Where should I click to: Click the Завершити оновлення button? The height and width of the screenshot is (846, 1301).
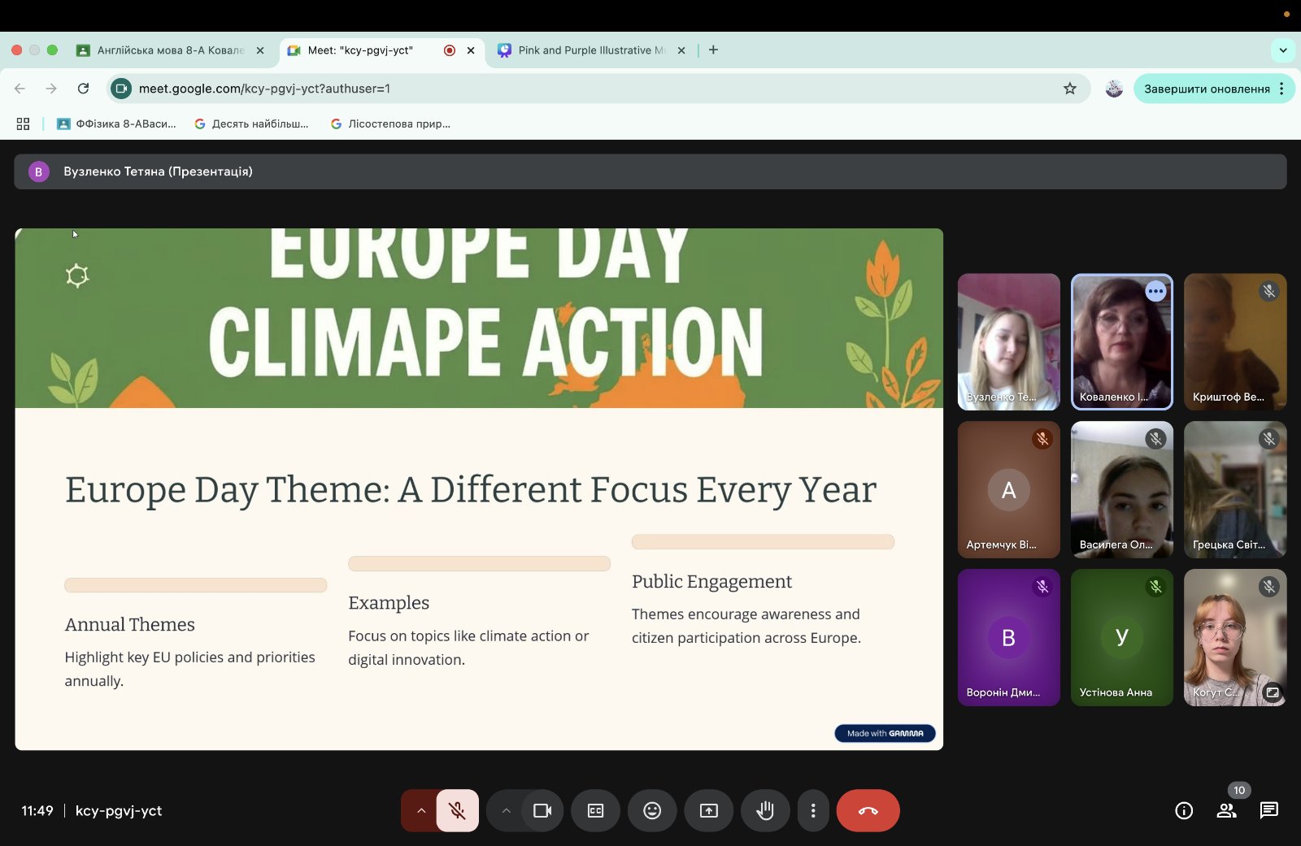[1206, 89]
